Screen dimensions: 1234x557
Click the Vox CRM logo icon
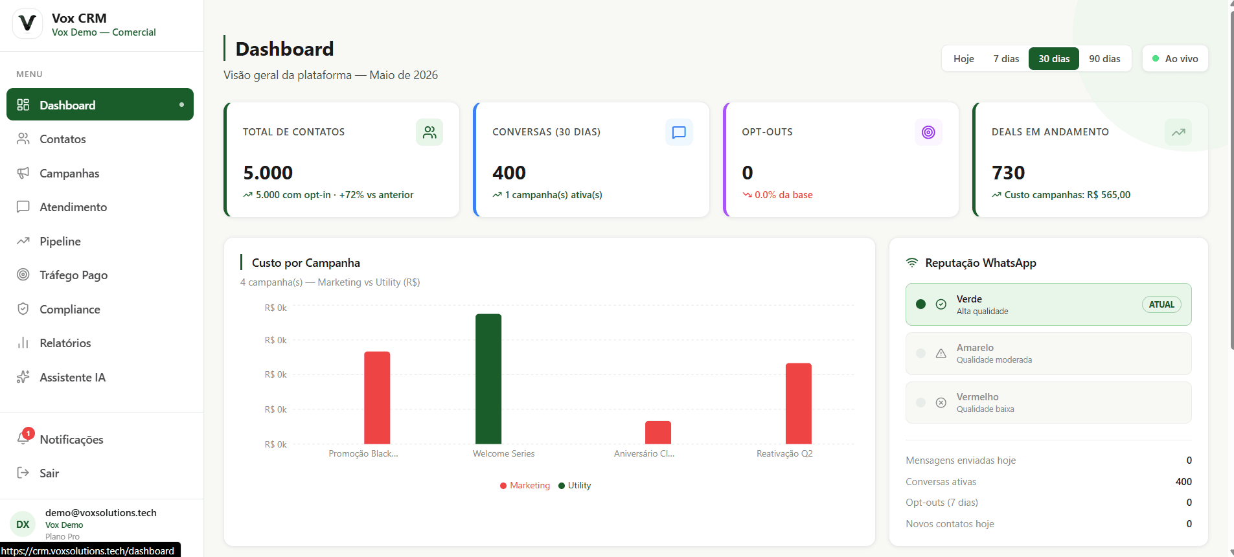27,24
